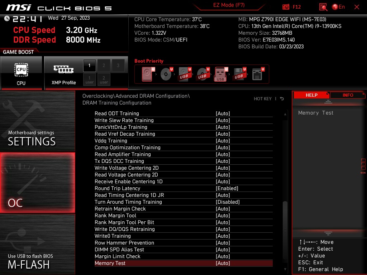Select XMP user profile 2
Image resolution: width=367 pixels, height=275 pixels.
coord(104,79)
